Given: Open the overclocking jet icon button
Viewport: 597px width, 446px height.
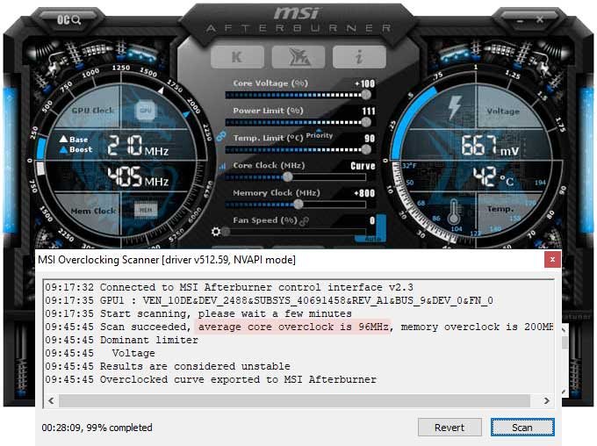Looking at the screenshot, I should (x=298, y=57).
